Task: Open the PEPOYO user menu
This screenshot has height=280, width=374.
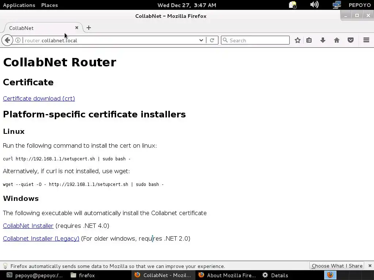Action: tap(360, 5)
